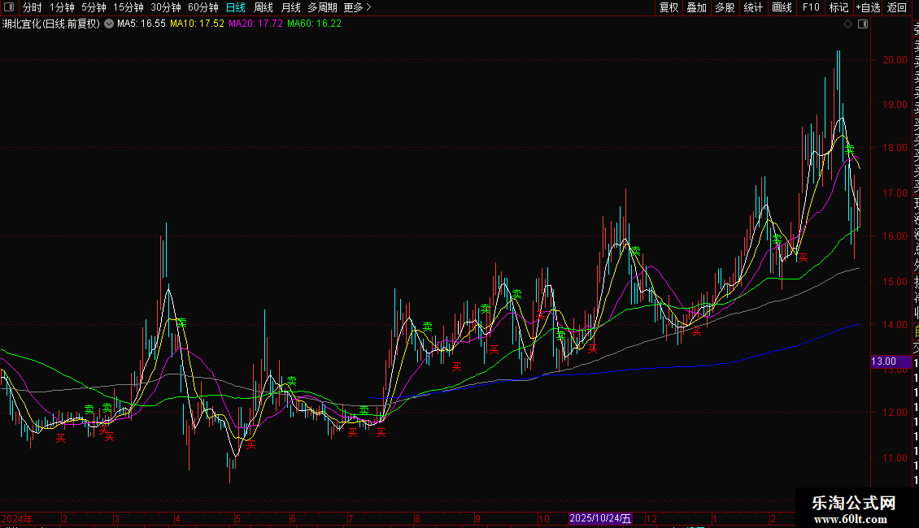Expand the 更多 periods menu

click(357, 7)
